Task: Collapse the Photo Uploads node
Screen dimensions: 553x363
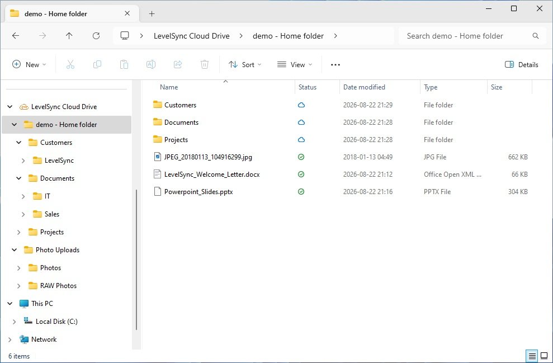Action: (x=15, y=250)
